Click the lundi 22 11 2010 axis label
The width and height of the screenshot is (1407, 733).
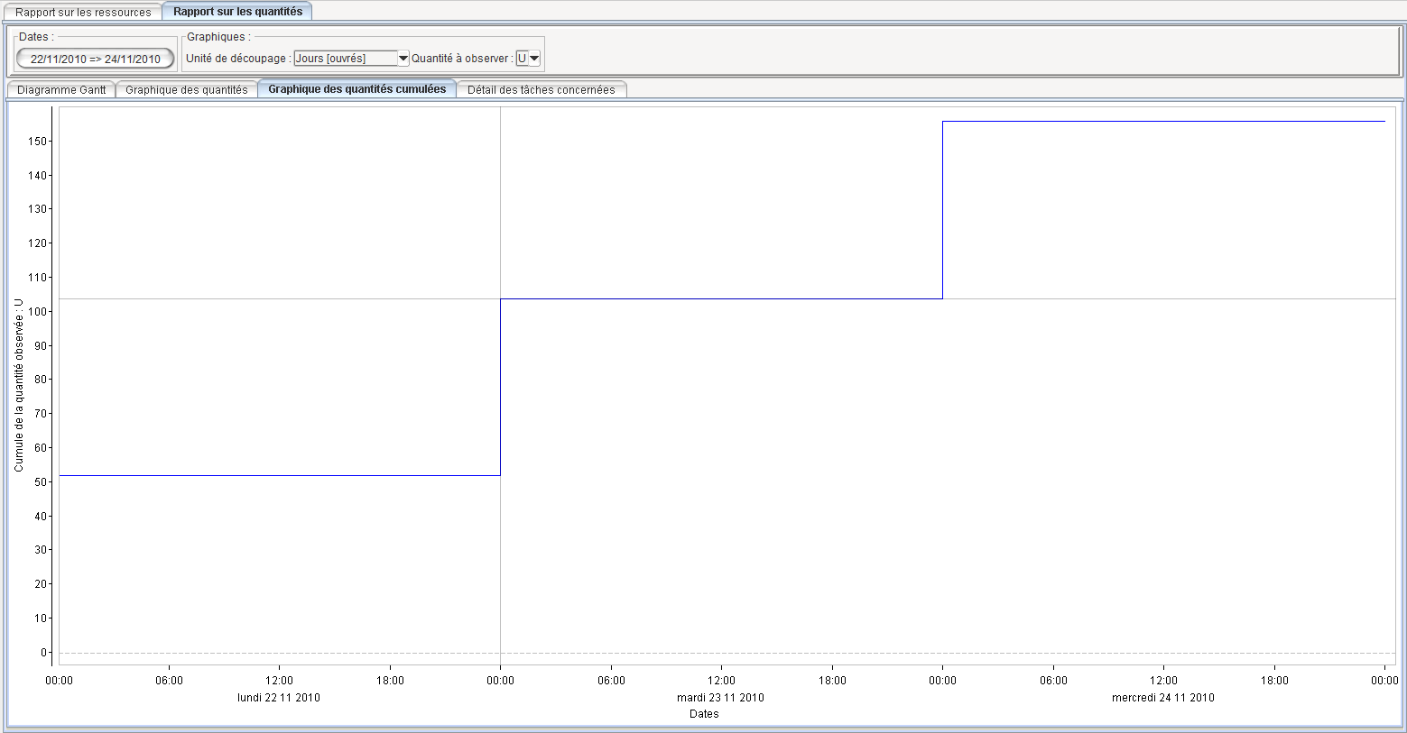(x=279, y=698)
